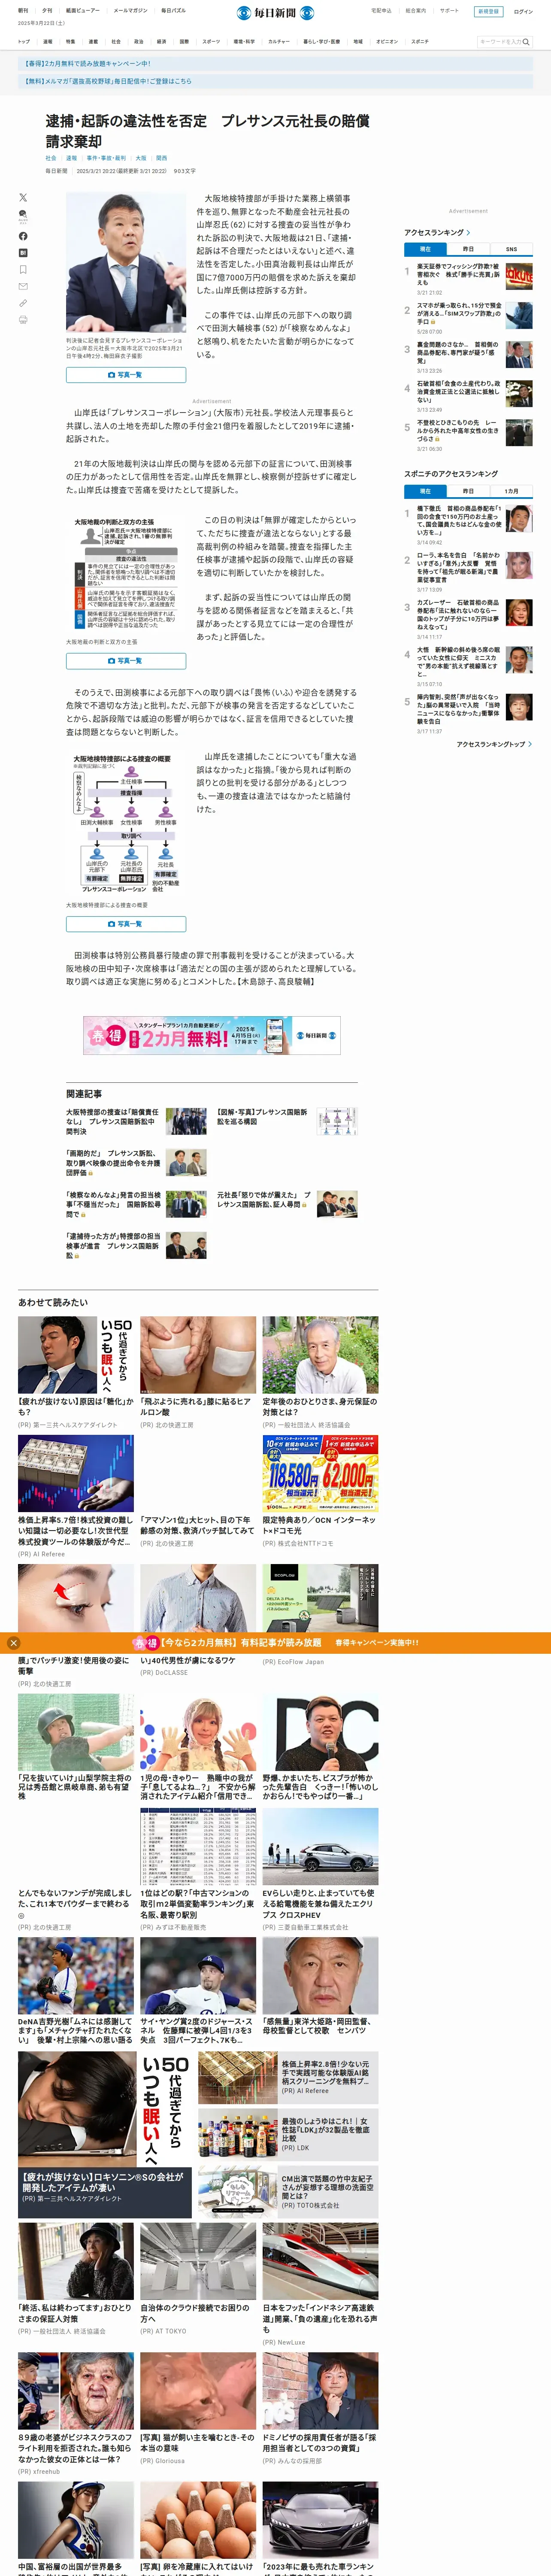Select SNS tab in アクセスランキング
Viewport: 551px width, 2576px height.
511,249
